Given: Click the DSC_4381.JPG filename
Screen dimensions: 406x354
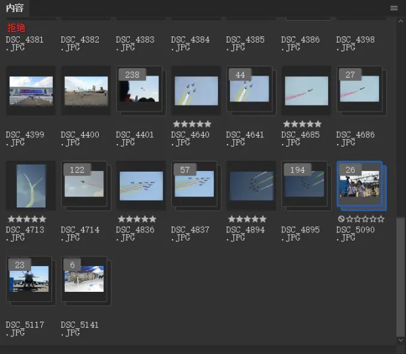Looking at the screenshot, I should click(24, 43).
